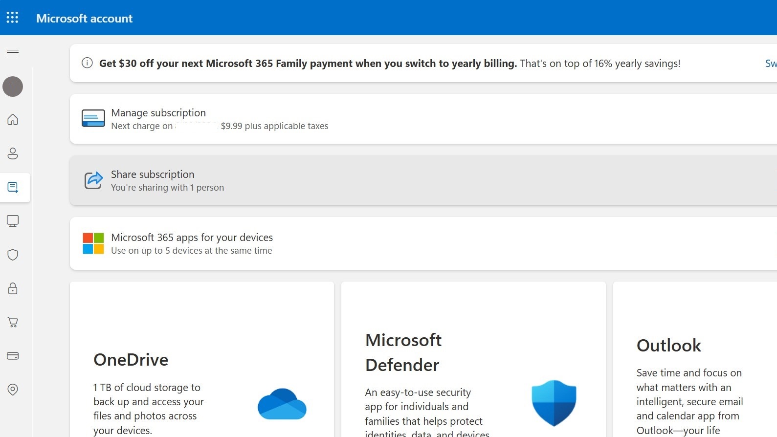Open the Microsoft Defender card
The width and height of the screenshot is (777, 437).
click(473, 359)
